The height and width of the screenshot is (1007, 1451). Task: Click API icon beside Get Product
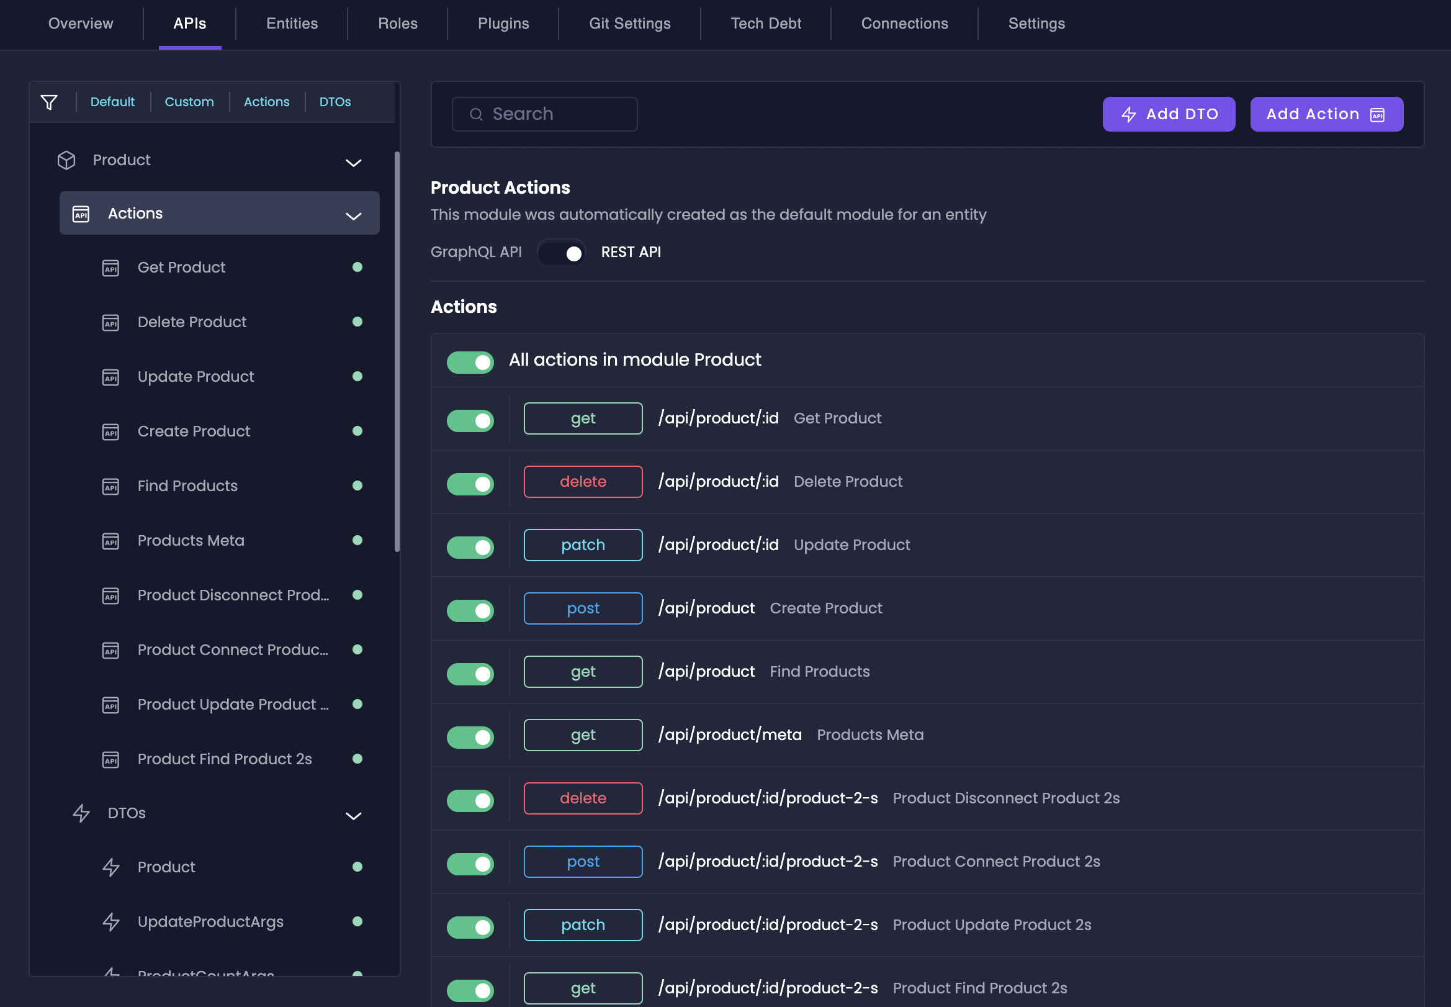[x=110, y=268]
